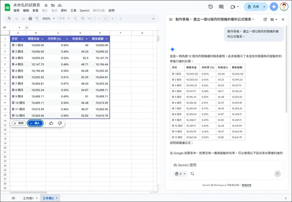Star this spreadsheet
Viewport: 292px width, 202px height.
(46, 6)
